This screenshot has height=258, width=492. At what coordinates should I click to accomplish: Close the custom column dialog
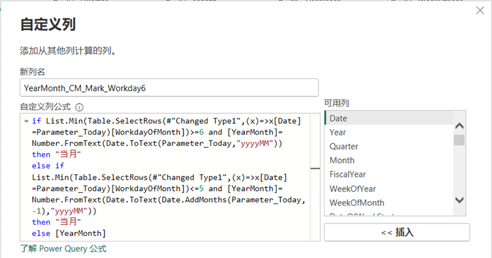click(480, 11)
